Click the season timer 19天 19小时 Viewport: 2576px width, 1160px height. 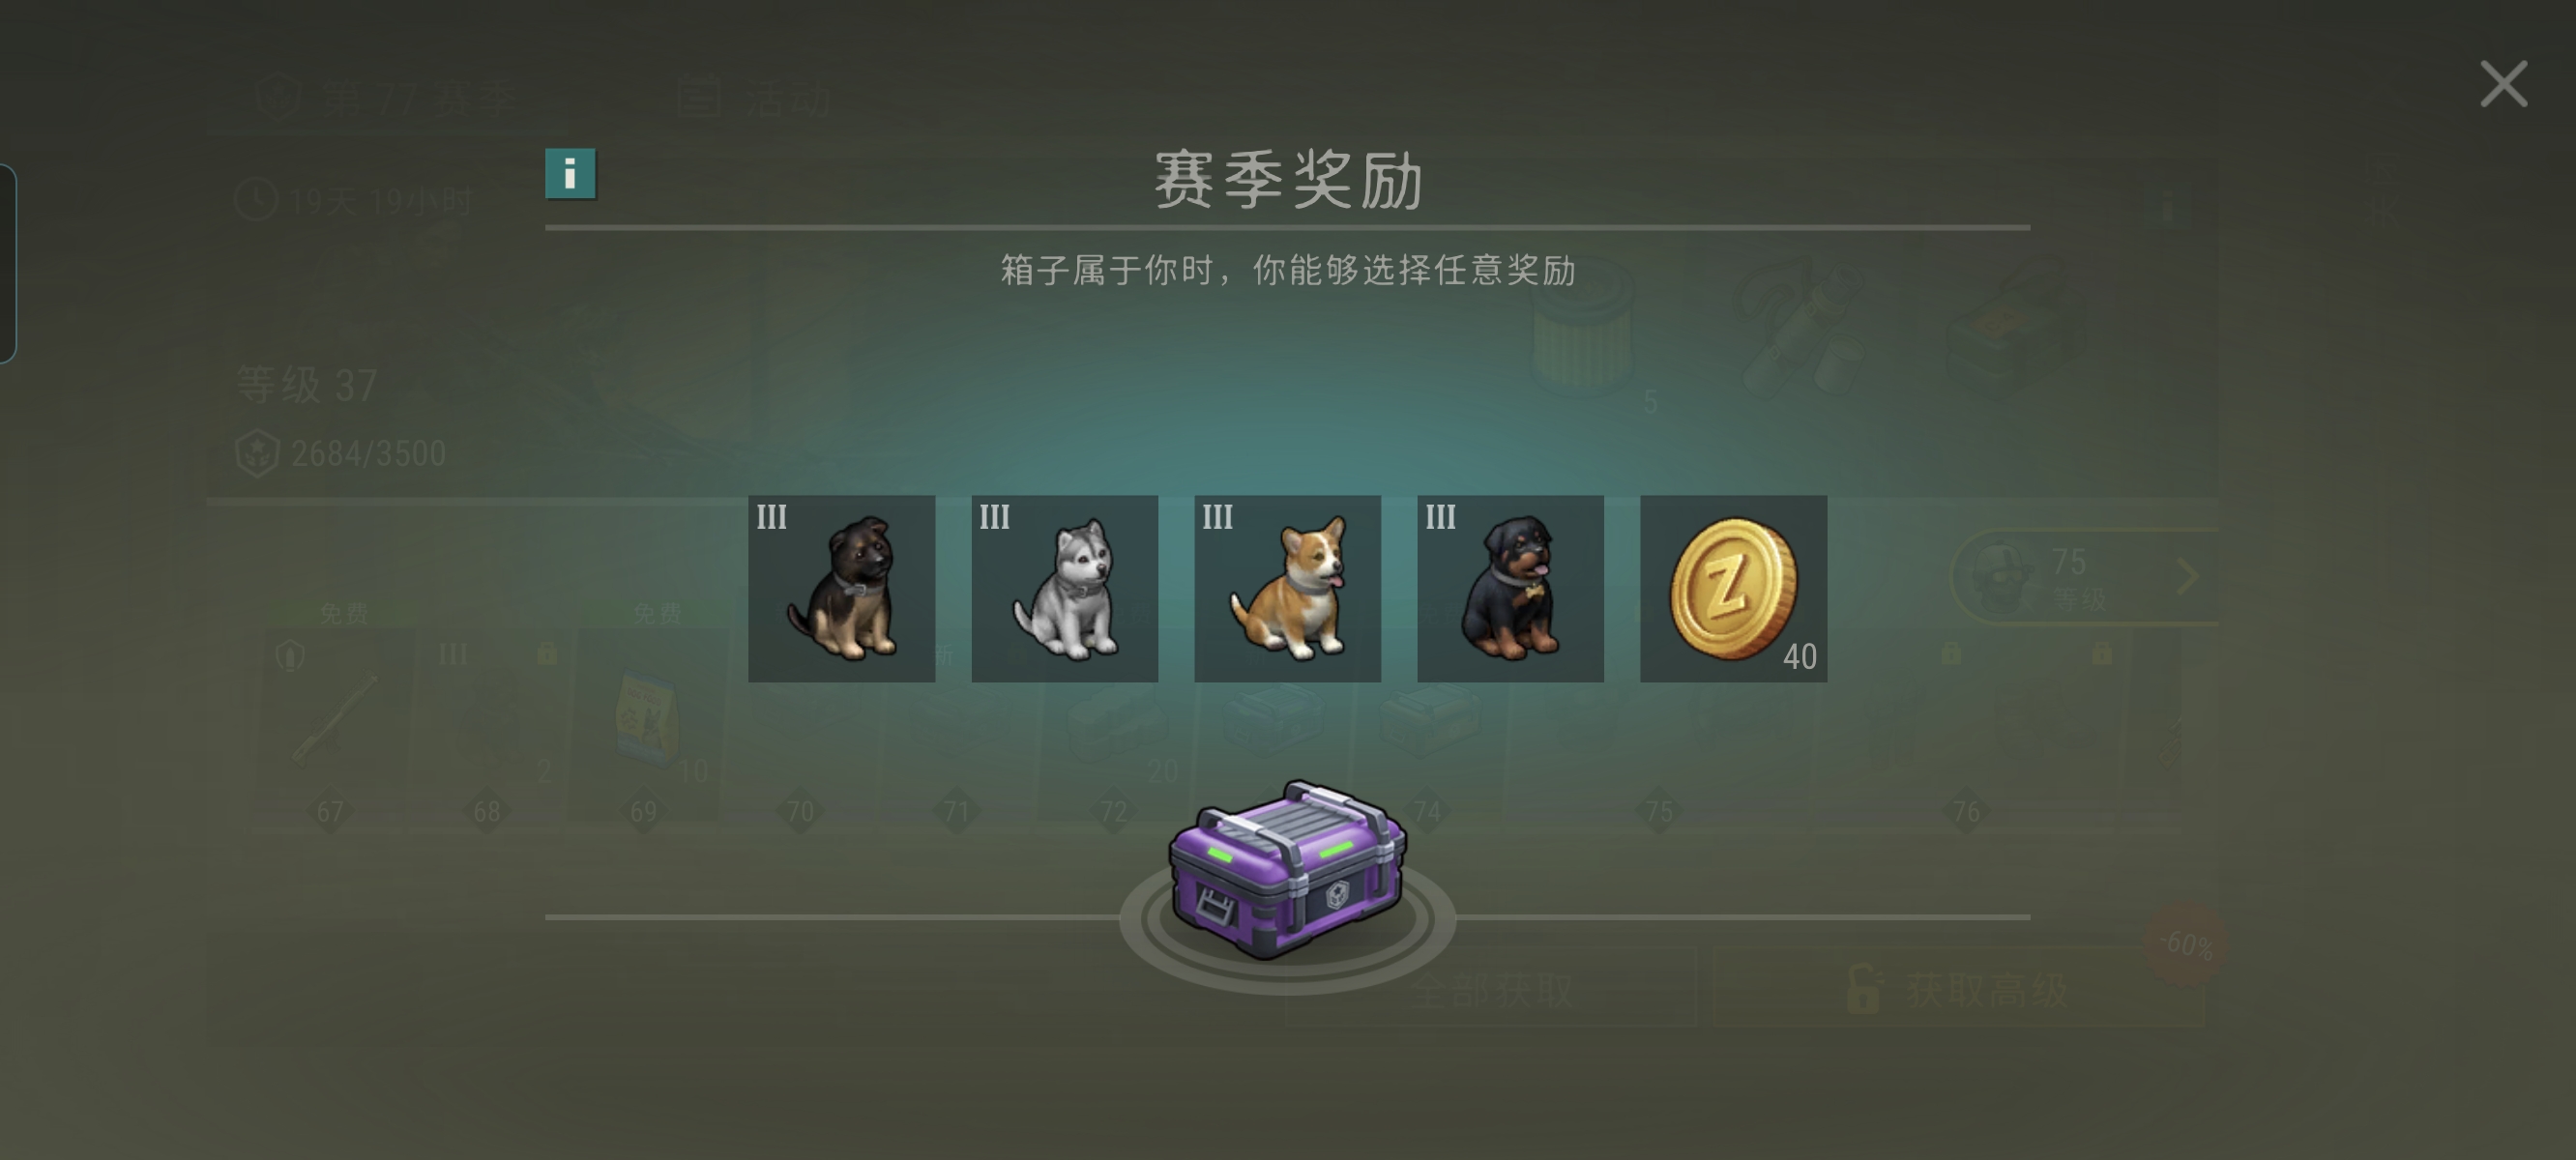(354, 201)
